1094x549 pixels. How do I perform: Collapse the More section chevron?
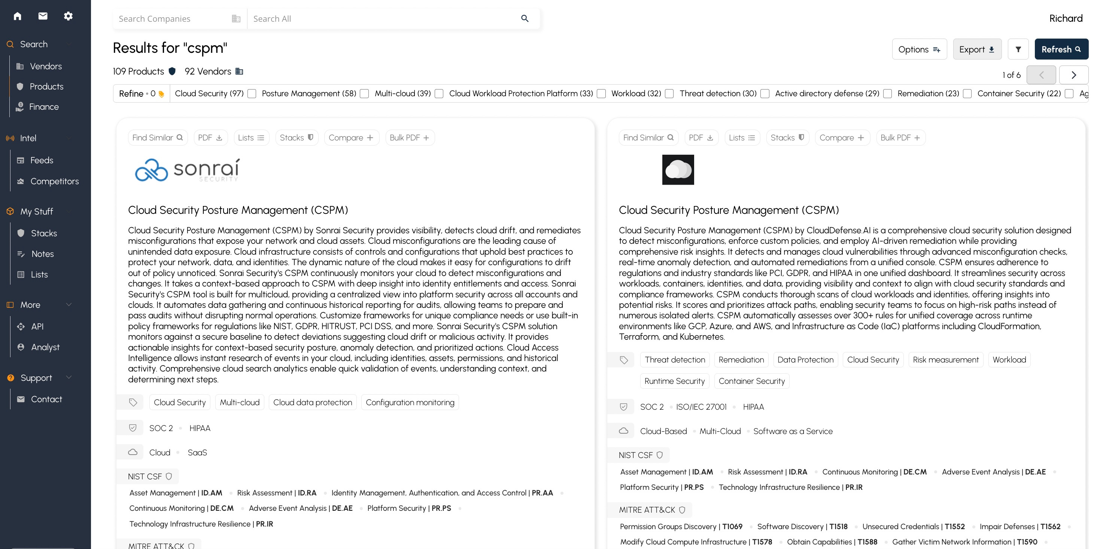[x=69, y=305]
